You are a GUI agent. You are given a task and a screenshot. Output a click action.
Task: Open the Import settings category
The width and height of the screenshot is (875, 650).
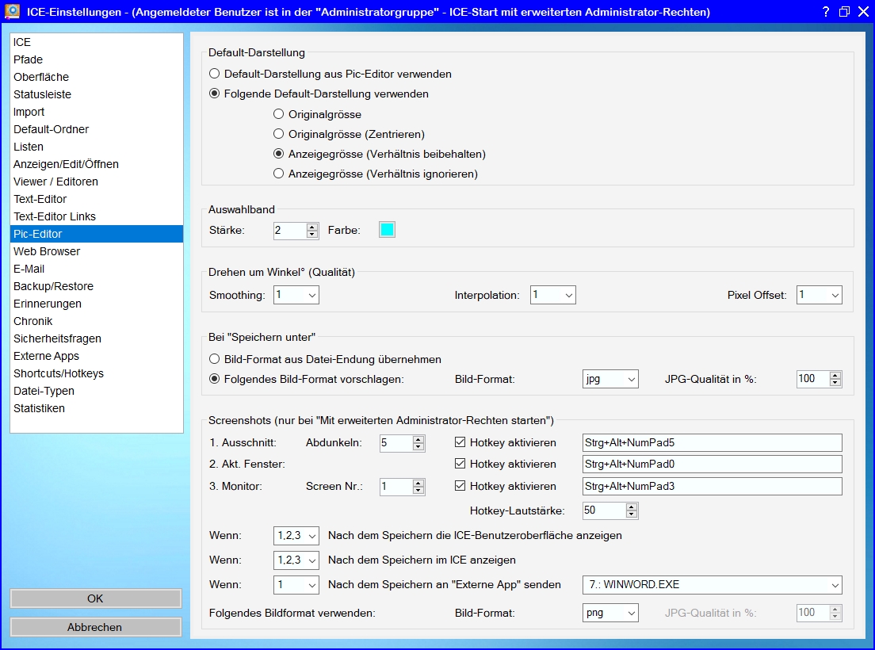pos(97,112)
